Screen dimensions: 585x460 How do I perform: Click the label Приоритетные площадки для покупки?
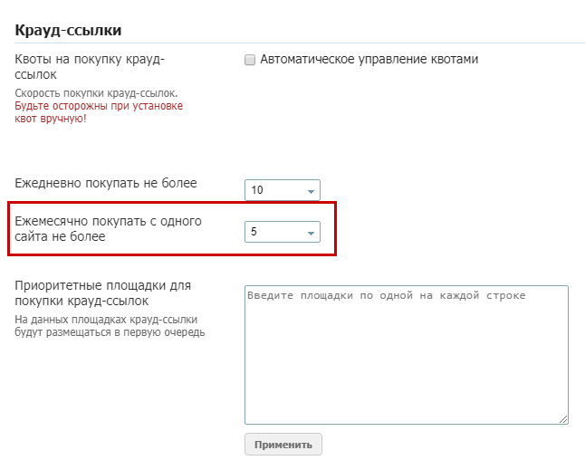(x=103, y=292)
